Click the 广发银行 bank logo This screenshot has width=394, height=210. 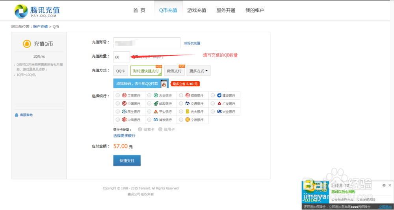[219, 103]
